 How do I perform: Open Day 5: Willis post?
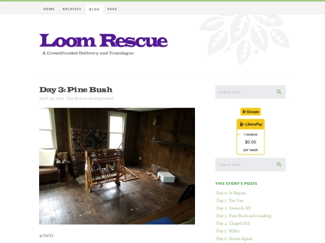click(227, 231)
